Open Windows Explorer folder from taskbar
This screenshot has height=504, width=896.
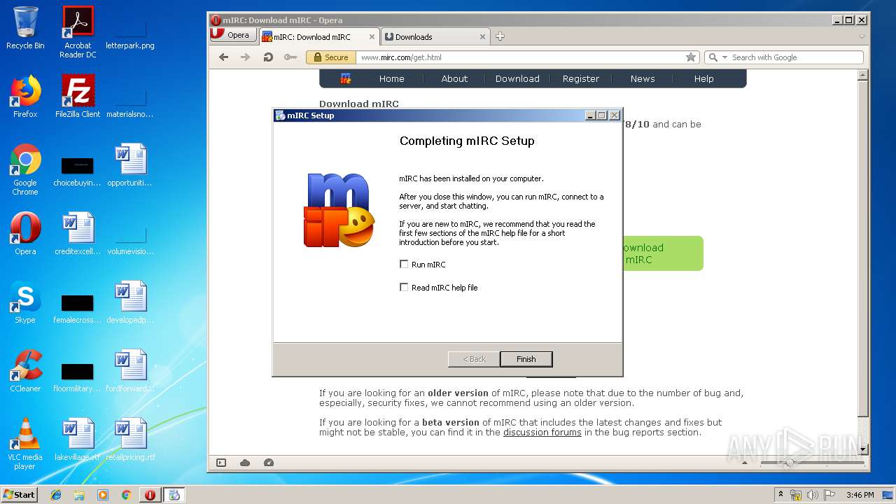click(79, 495)
